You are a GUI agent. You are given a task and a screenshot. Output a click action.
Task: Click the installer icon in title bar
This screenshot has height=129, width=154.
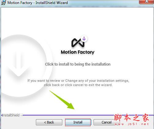(3, 2)
